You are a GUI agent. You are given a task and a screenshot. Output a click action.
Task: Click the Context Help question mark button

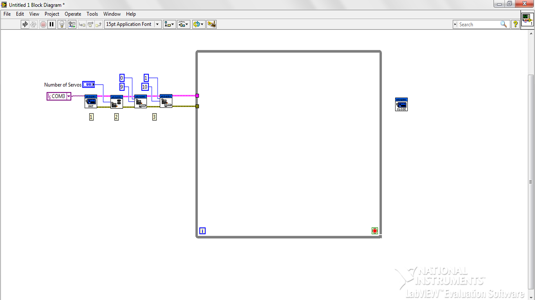(x=515, y=24)
